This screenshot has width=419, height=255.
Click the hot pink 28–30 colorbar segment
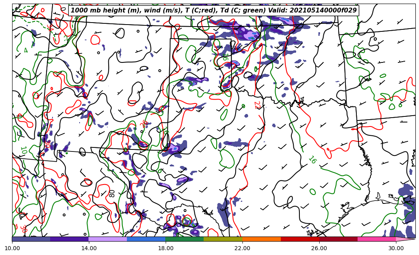coord(376,239)
